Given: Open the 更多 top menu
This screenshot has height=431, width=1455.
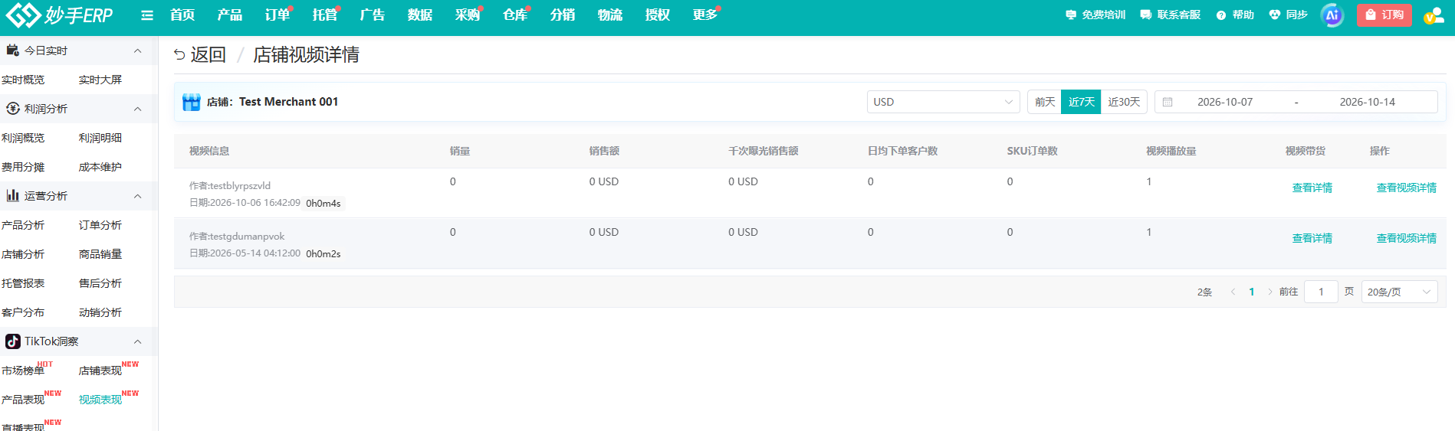Looking at the screenshot, I should 705,15.
